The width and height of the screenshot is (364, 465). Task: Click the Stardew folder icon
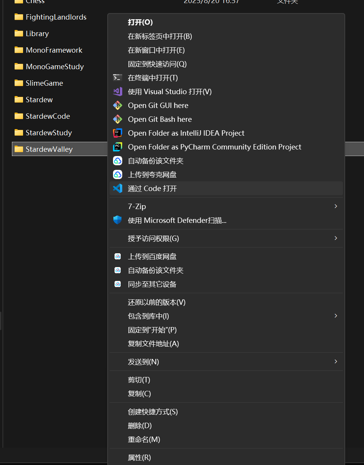[19, 100]
